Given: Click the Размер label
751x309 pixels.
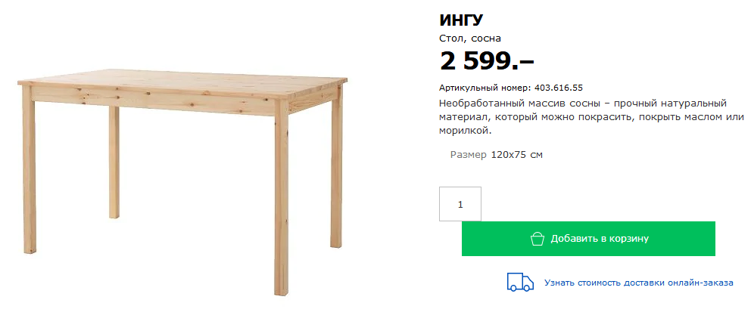Looking at the screenshot, I should click(469, 155).
